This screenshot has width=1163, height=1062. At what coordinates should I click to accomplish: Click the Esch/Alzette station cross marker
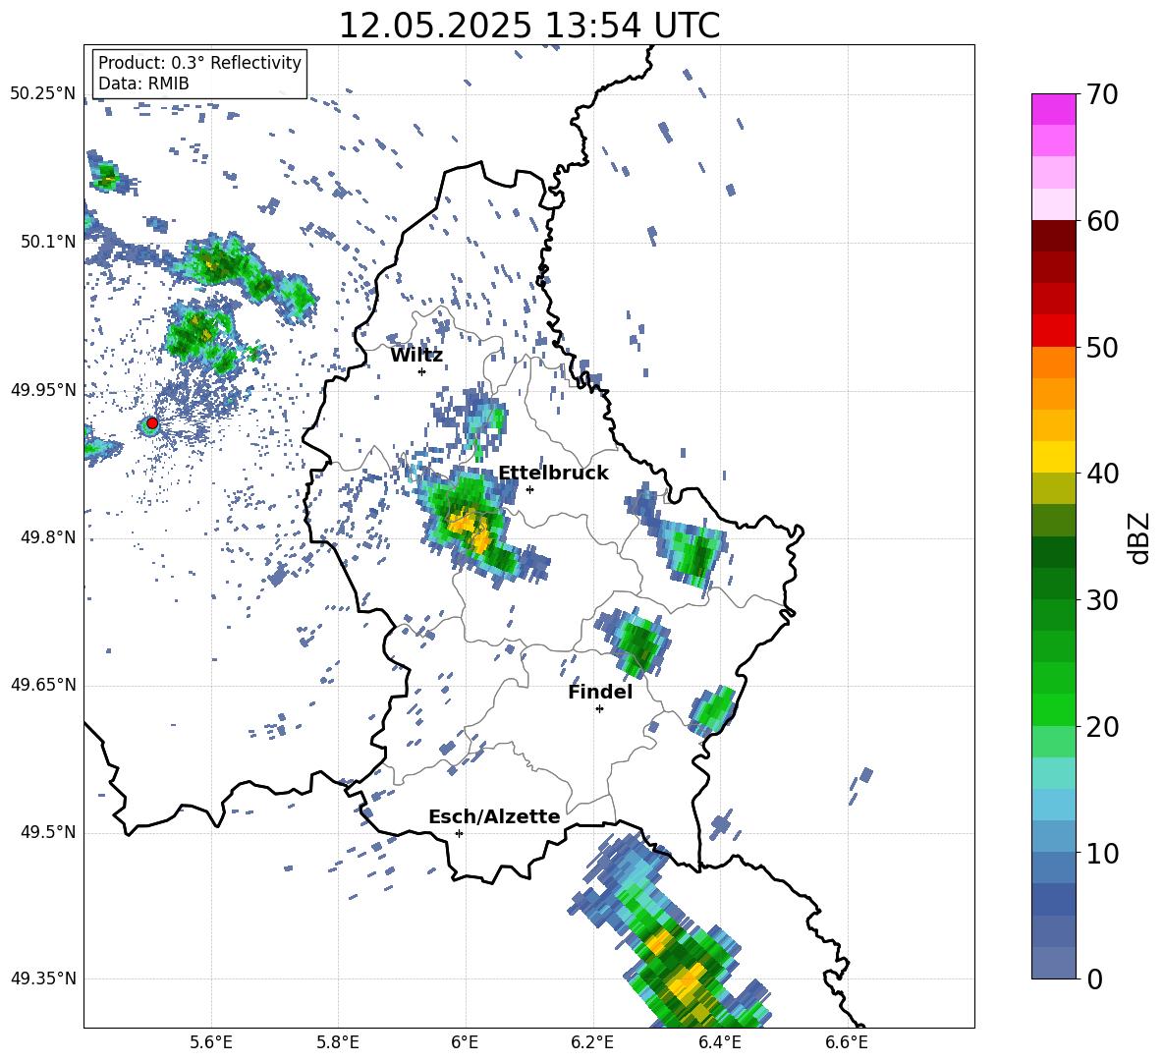(459, 833)
